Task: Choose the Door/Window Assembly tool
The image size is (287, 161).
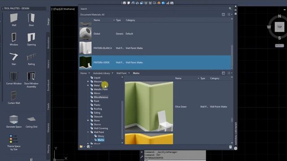Action: coord(31,80)
